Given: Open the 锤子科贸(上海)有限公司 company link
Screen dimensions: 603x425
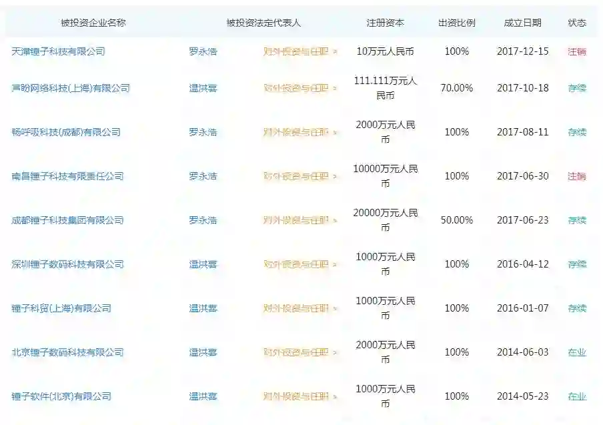Looking at the screenshot, I should coord(61,308).
